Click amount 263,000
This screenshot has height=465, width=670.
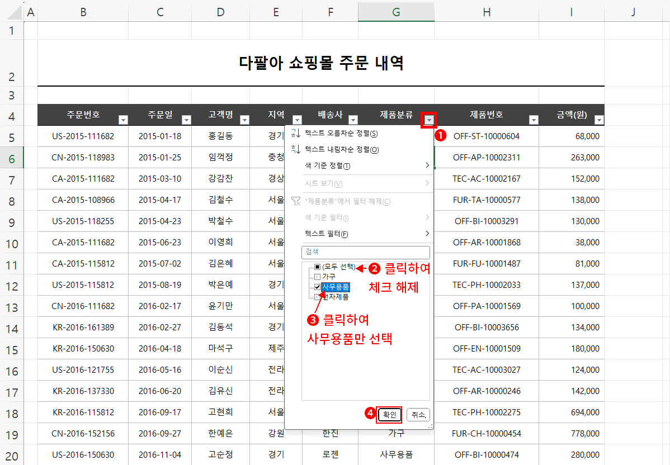(x=572, y=158)
